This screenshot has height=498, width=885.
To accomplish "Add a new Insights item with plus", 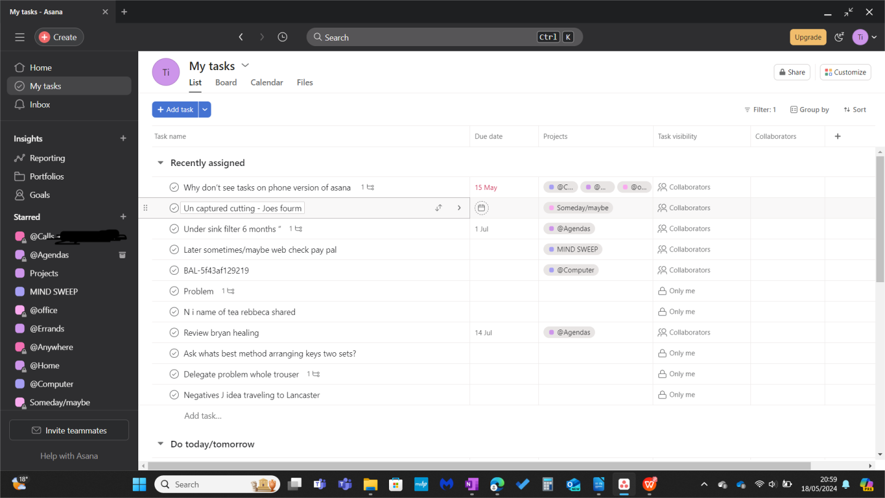I will click(123, 138).
